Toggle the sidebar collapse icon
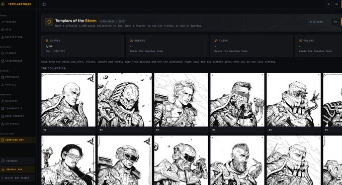This screenshot has height=185, width=342. (44, 4)
